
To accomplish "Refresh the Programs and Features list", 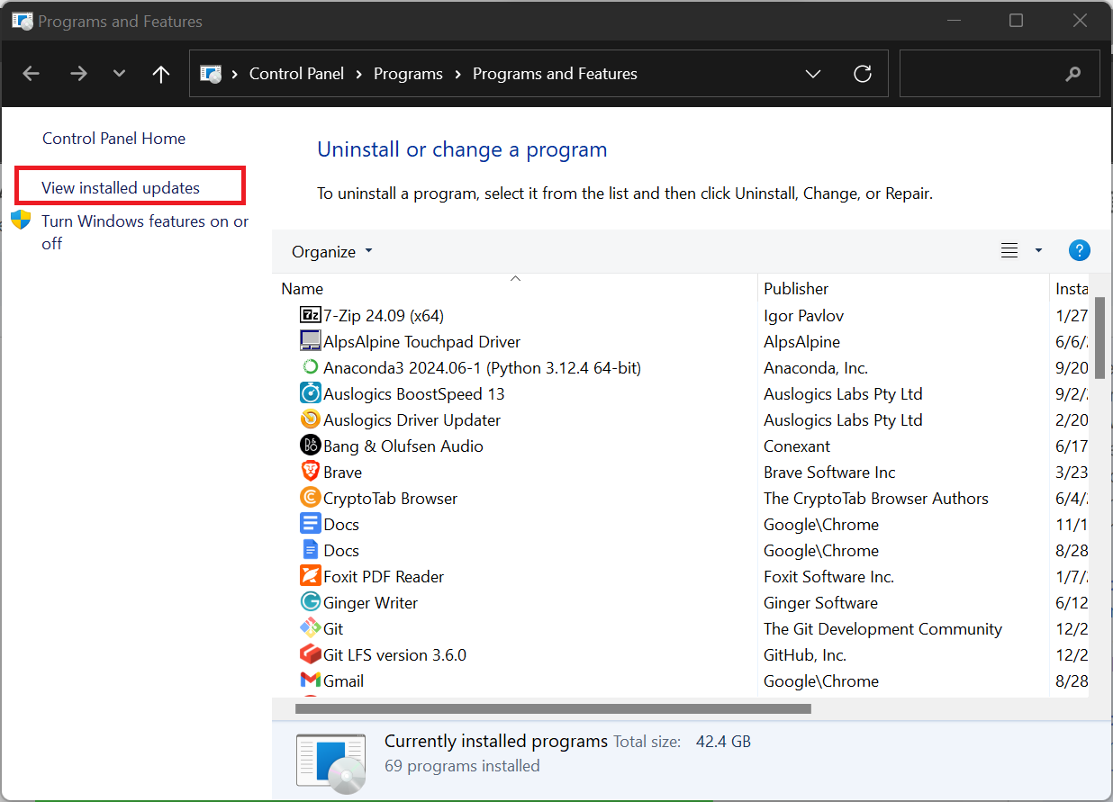I will (x=863, y=74).
